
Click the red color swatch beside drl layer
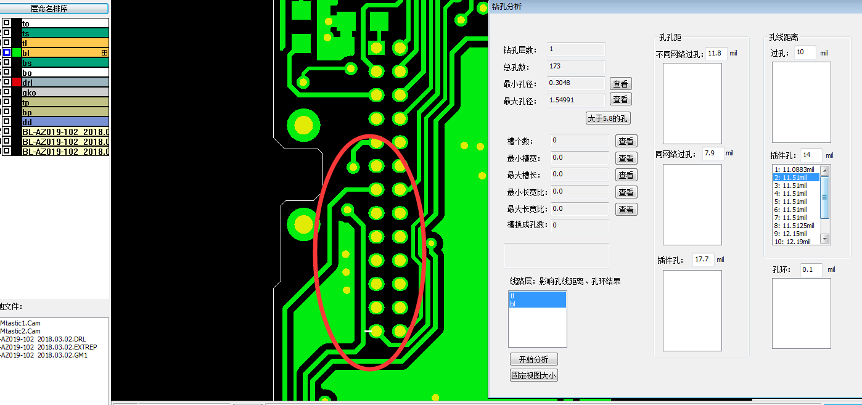(x=17, y=83)
